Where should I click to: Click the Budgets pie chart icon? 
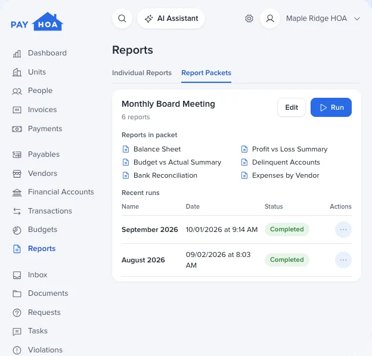tap(17, 230)
